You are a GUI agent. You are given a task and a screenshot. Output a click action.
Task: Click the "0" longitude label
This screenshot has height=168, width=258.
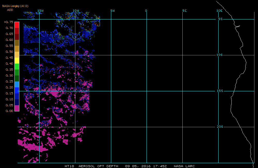[x=146, y=11]
